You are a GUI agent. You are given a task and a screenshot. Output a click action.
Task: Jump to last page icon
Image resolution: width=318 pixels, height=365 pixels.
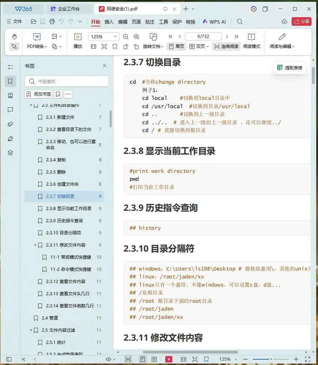pyautogui.click(x=236, y=36)
